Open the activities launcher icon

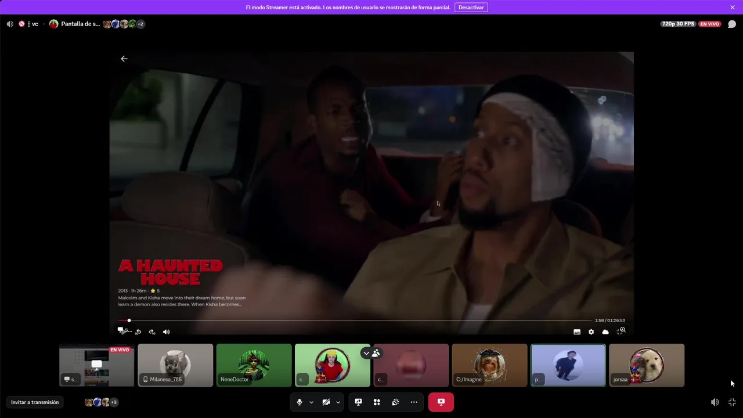click(x=377, y=402)
